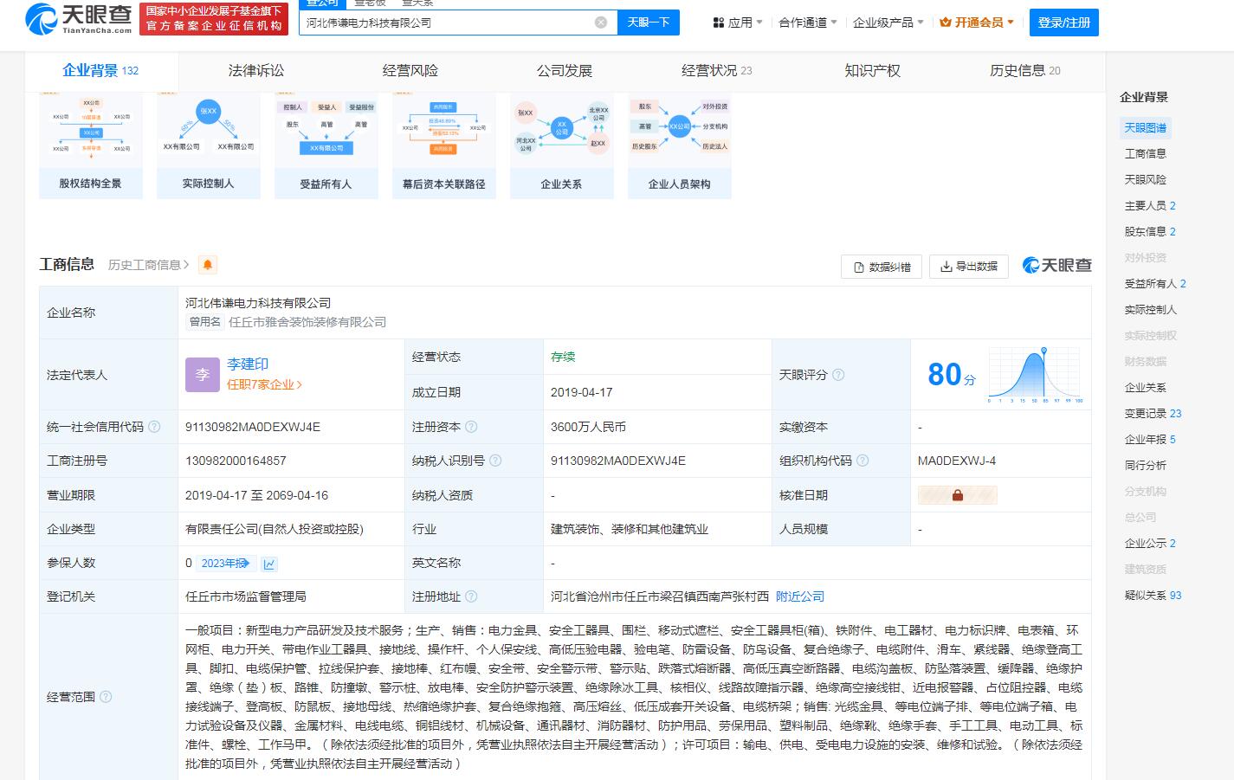The image size is (1234, 780).
Task: Click the 附近公司 link
Action: (x=800, y=596)
